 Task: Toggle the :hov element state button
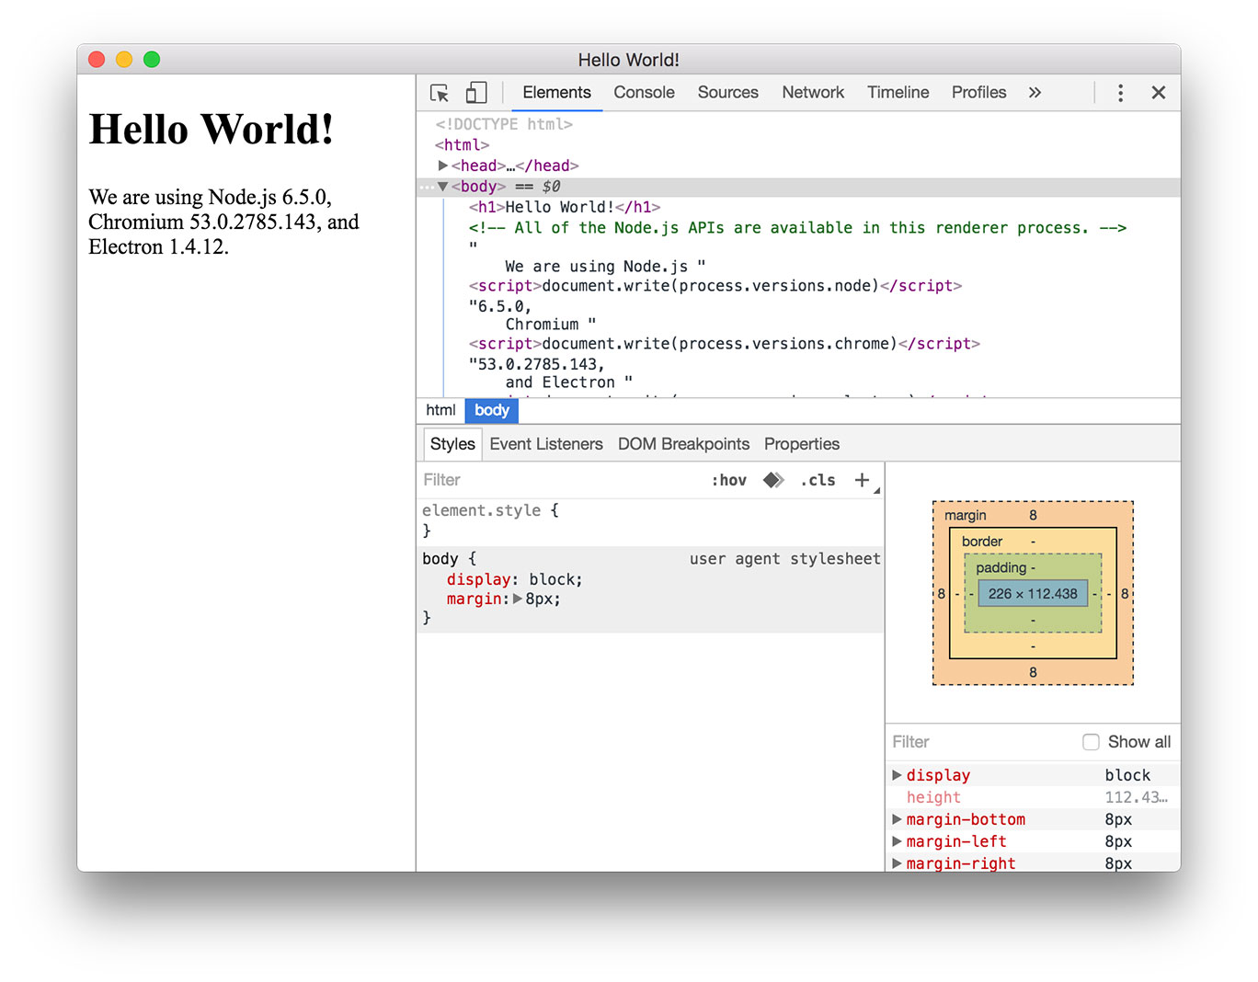pyautogui.click(x=729, y=480)
